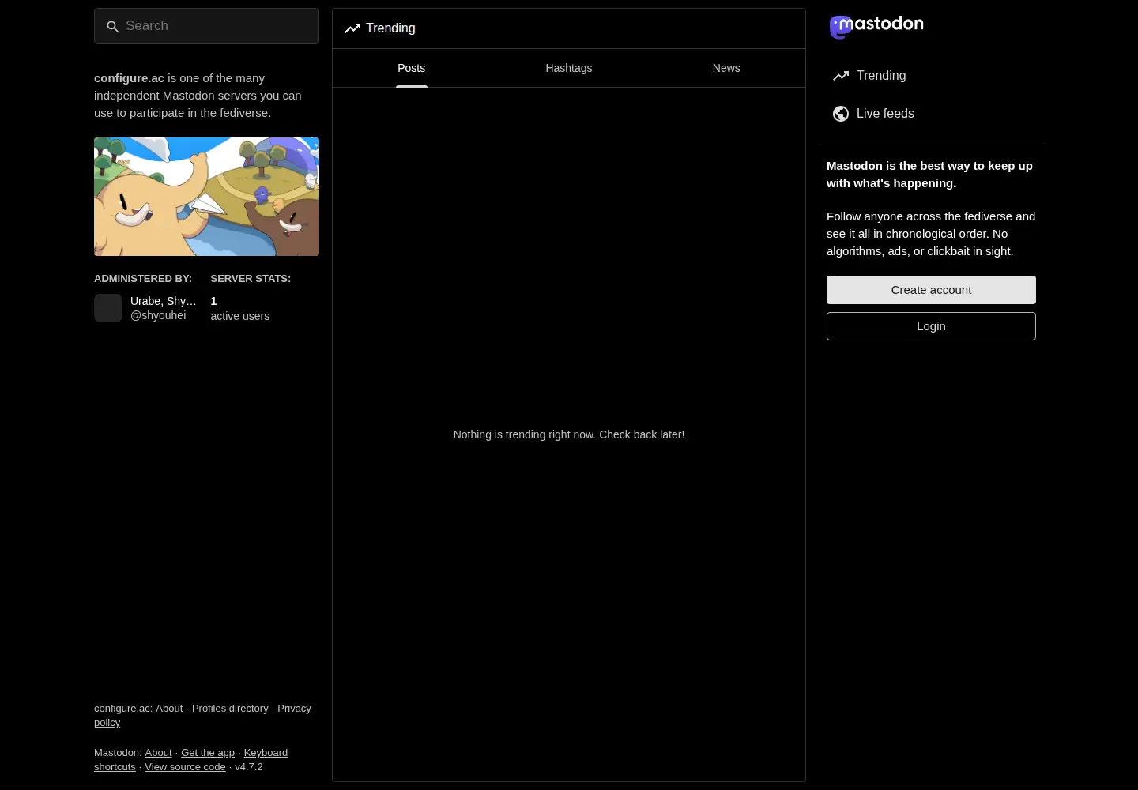The image size is (1138, 790).
Task: Click the trending arrow icon in column header
Action: tap(352, 28)
